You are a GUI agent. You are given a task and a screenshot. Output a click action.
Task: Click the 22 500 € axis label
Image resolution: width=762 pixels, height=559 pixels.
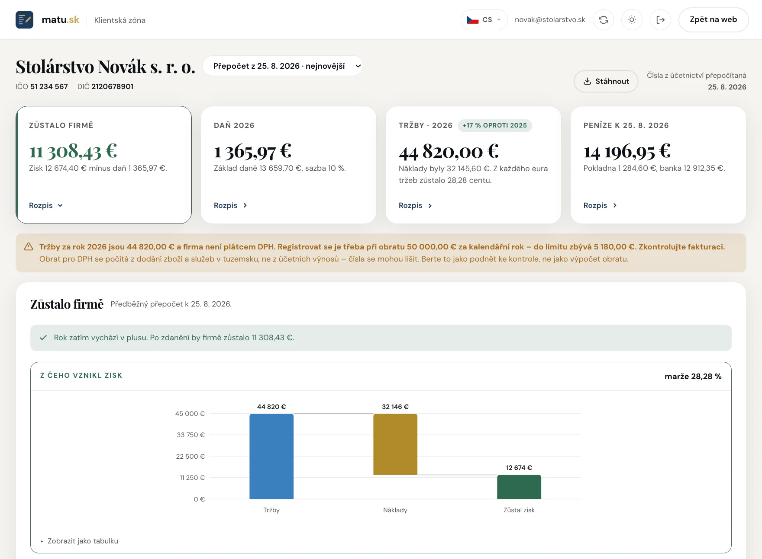tap(190, 457)
